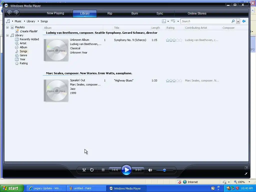
Task: Click the Music breadcrumb
Action: pyautogui.click(x=18, y=21)
